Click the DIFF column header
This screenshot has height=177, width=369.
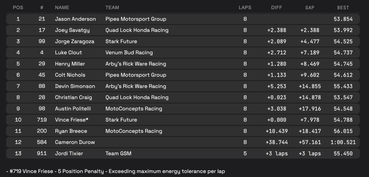coord(277,7)
